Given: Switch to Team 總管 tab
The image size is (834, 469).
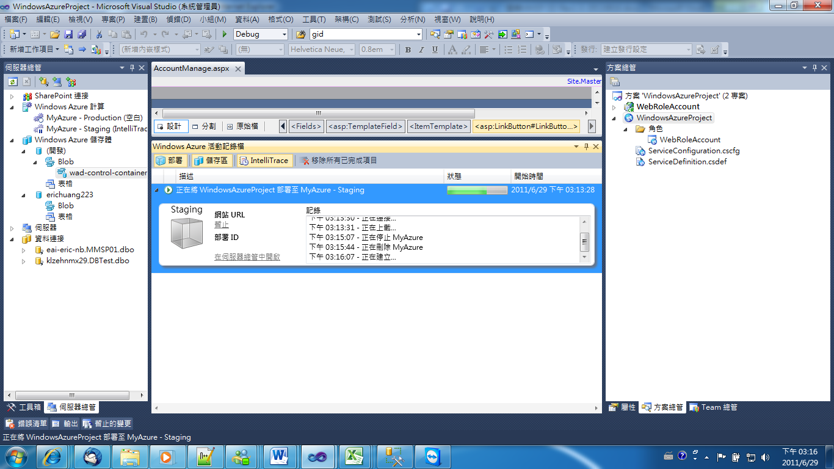Looking at the screenshot, I should click(x=713, y=407).
